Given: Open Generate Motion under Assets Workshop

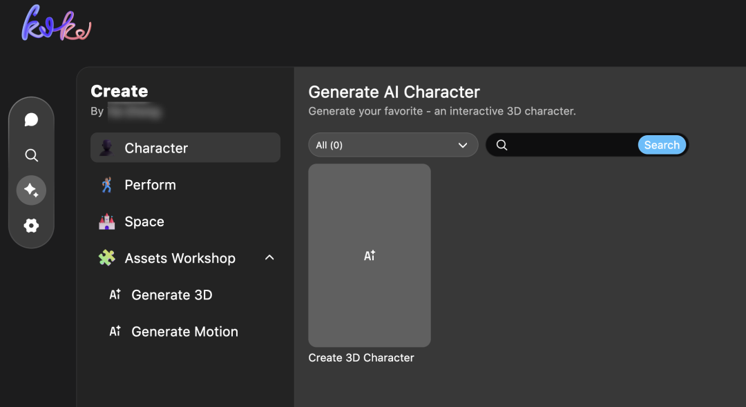Looking at the screenshot, I should [185, 331].
